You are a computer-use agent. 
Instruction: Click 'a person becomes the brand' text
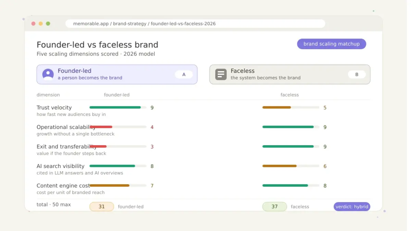[x=90, y=78]
